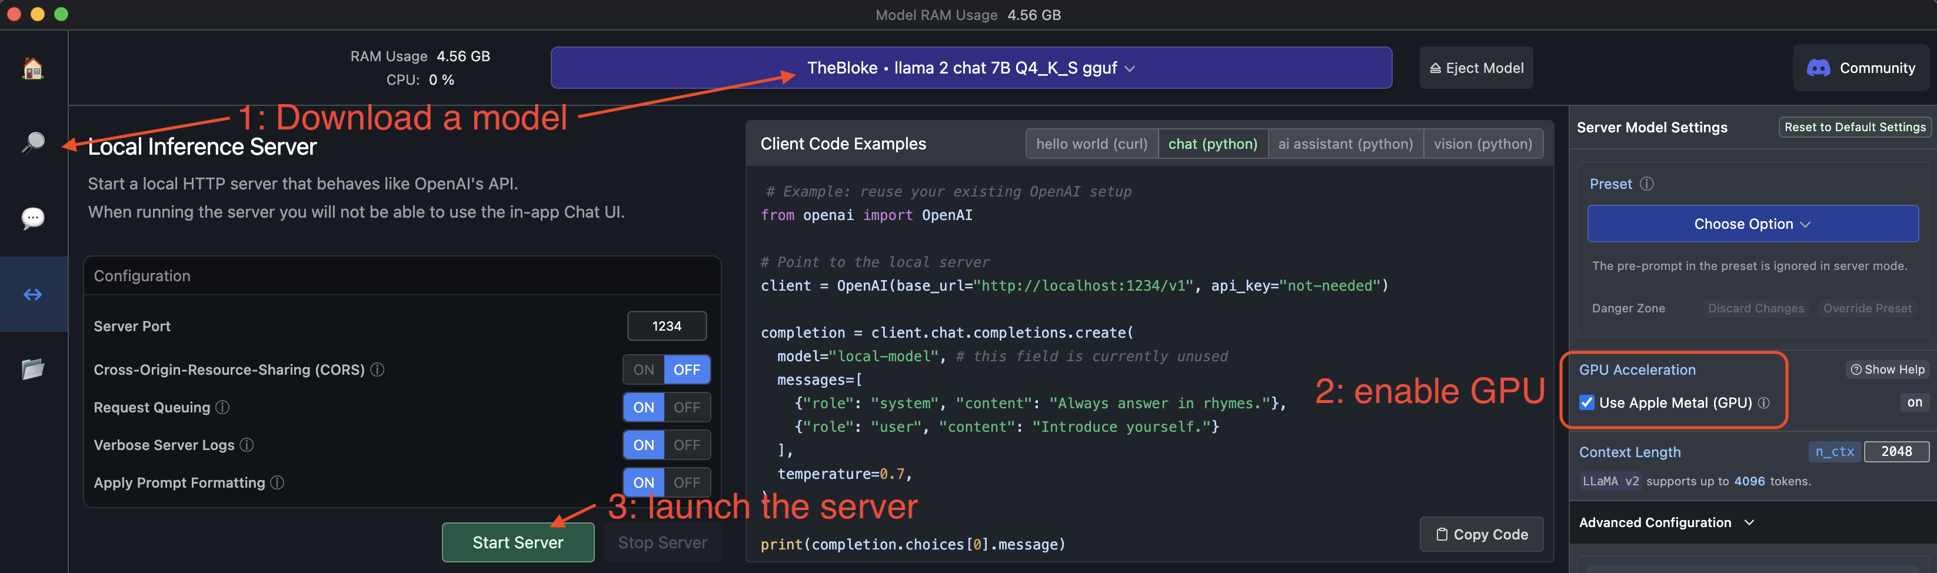
Task: Set Apply Prompt Formatting to OFF
Action: (687, 482)
